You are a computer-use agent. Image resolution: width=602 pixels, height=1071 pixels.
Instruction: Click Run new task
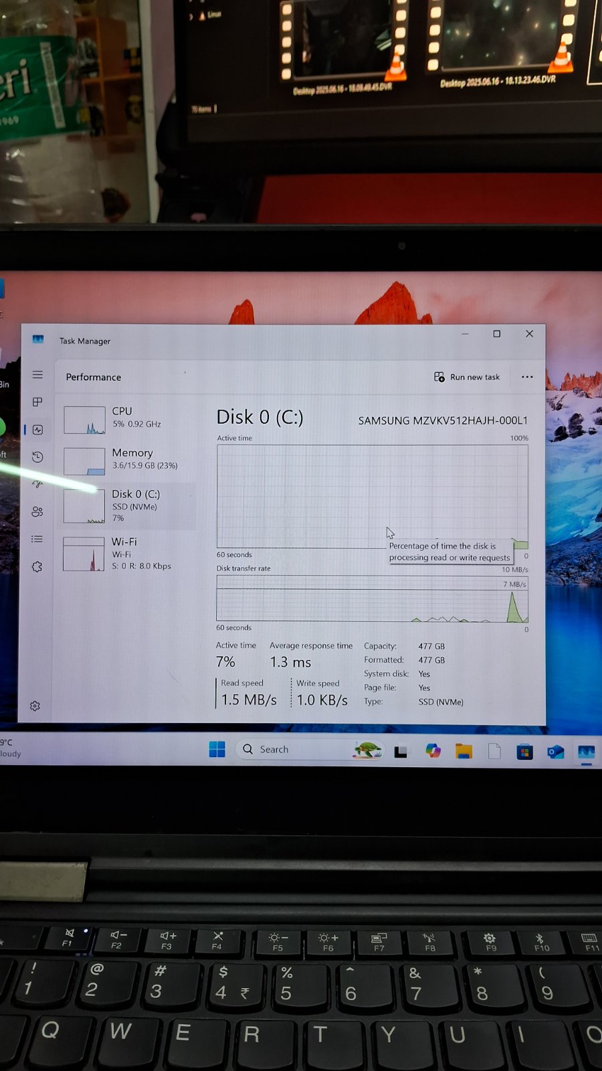coord(467,377)
